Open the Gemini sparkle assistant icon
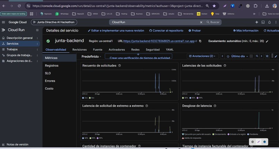Viewport: 279px width, 149px height. tap(256, 22)
